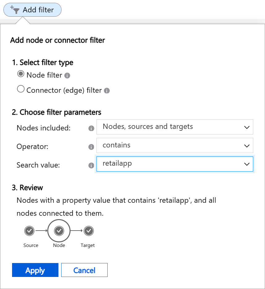265x289 pixels.
Task: Click info icon for Operator field
Action: pyautogui.click(x=91, y=147)
